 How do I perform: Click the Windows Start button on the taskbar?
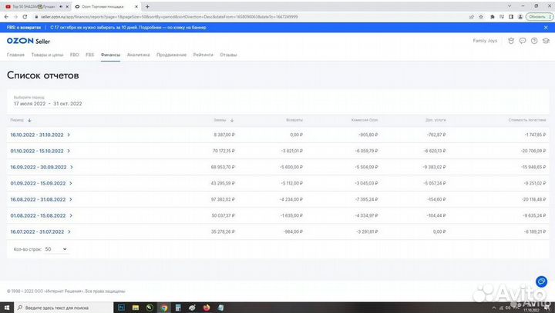pos(6,307)
